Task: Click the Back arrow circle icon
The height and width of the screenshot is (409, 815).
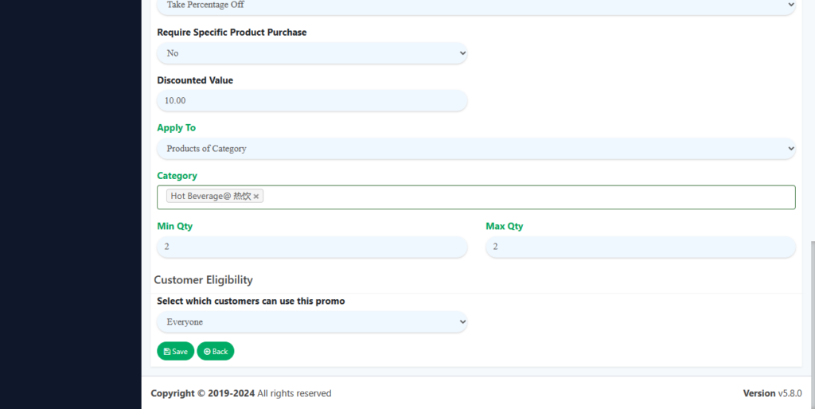Action: pyautogui.click(x=207, y=352)
